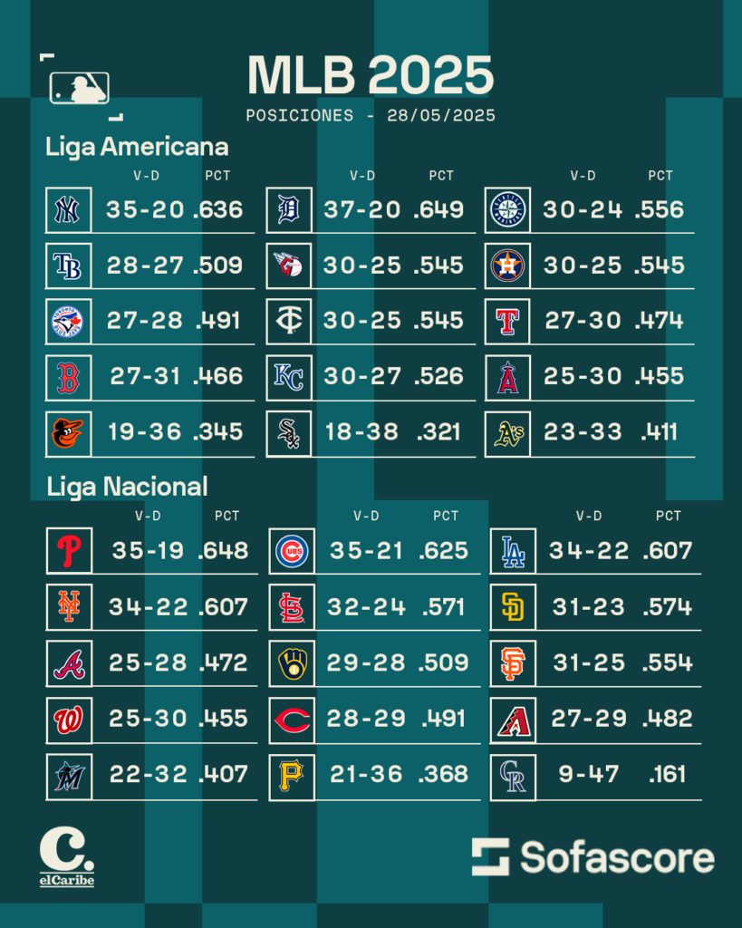The height and width of the screenshot is (928, 742).
Task: Select the Baltimore Orioles logo
Action: point(68,434)
